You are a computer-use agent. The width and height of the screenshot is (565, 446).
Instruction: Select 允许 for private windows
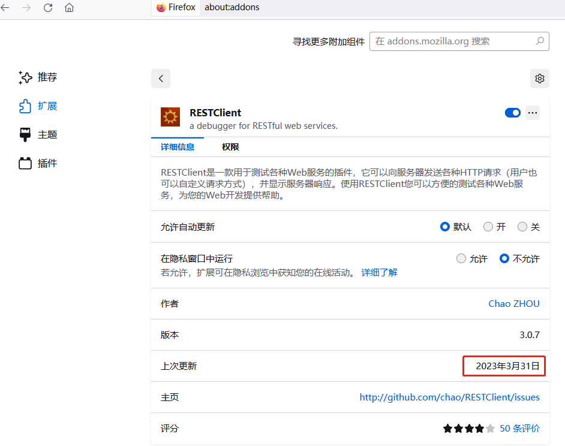tap(461, 258)
